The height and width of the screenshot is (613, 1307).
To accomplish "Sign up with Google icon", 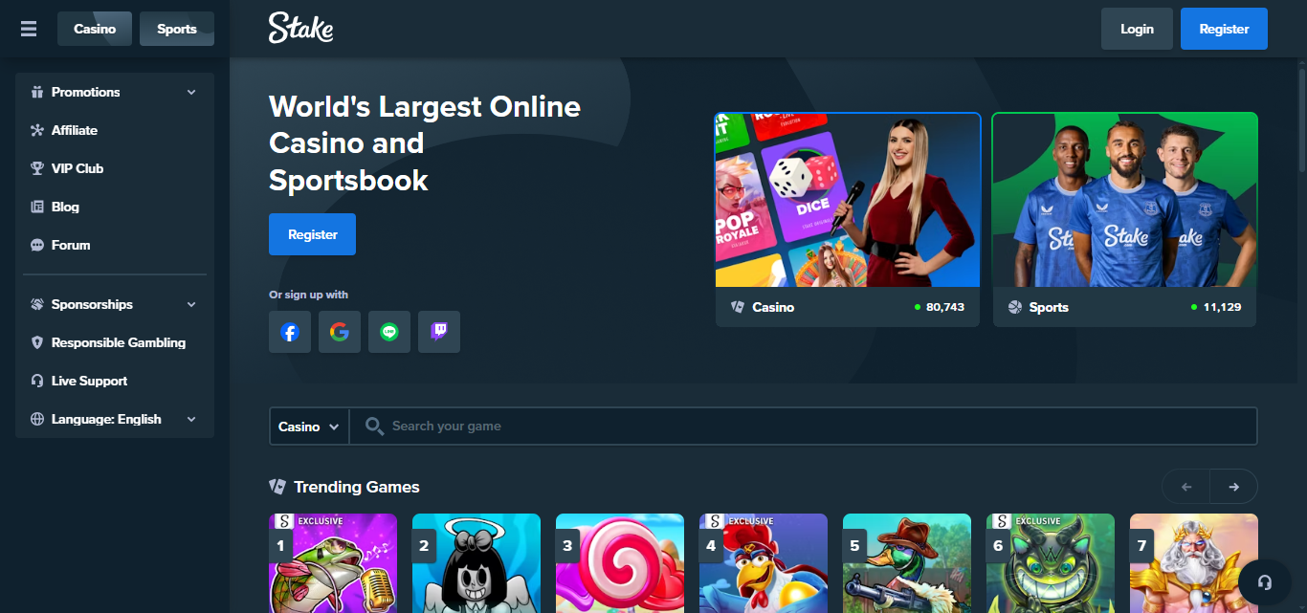I will click(340, 332).
